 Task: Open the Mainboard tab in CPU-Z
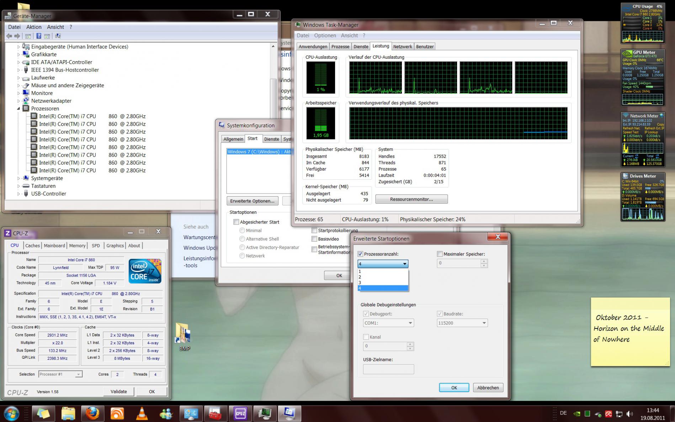coord(54,246)
